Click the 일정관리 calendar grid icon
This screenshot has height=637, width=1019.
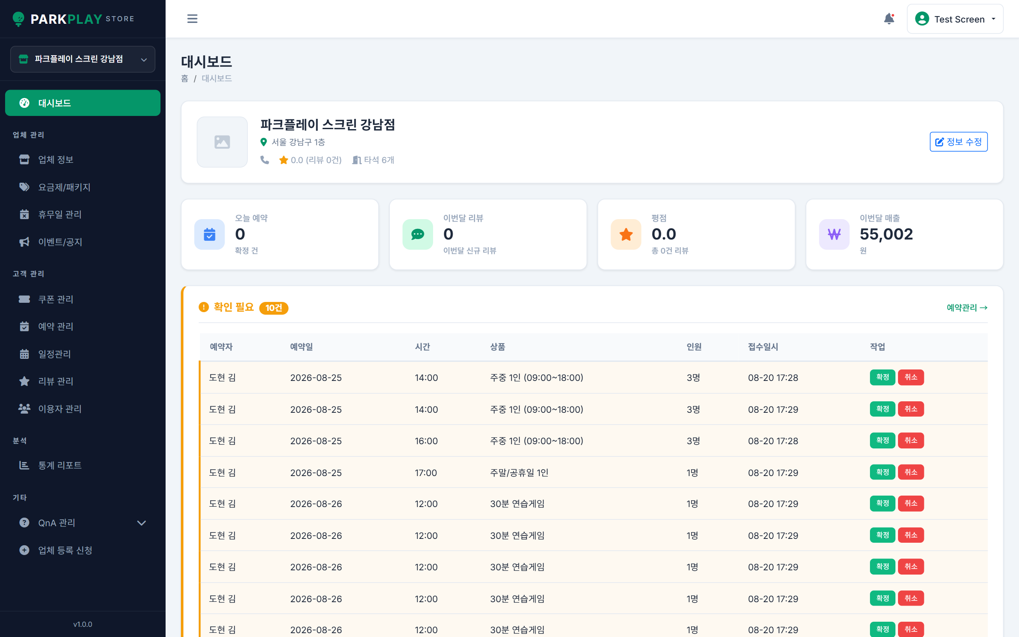(24, 354)
